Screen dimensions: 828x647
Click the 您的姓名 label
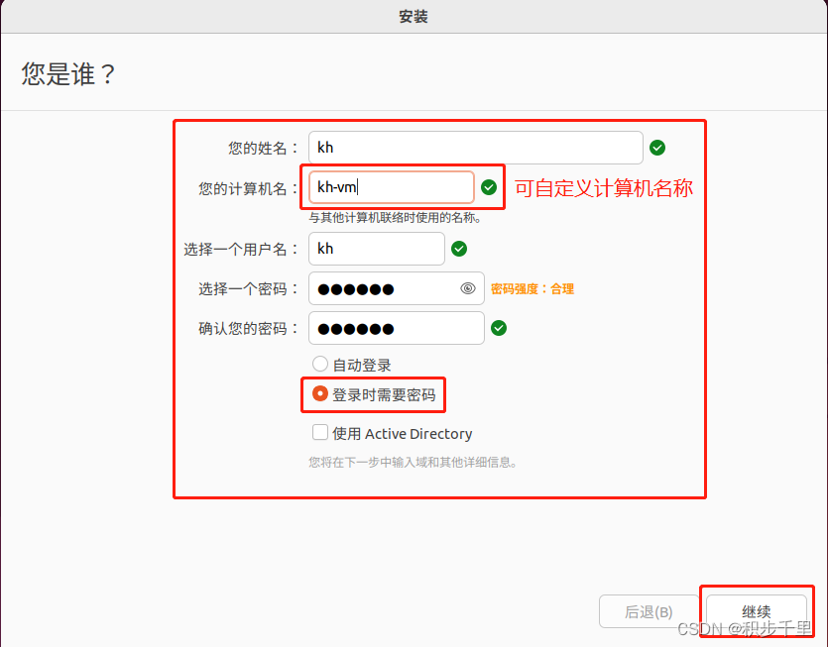click(x=263, y=149)
